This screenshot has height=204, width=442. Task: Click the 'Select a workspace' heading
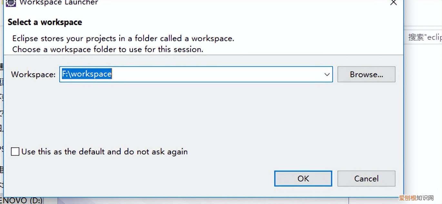tap(45, 22)
